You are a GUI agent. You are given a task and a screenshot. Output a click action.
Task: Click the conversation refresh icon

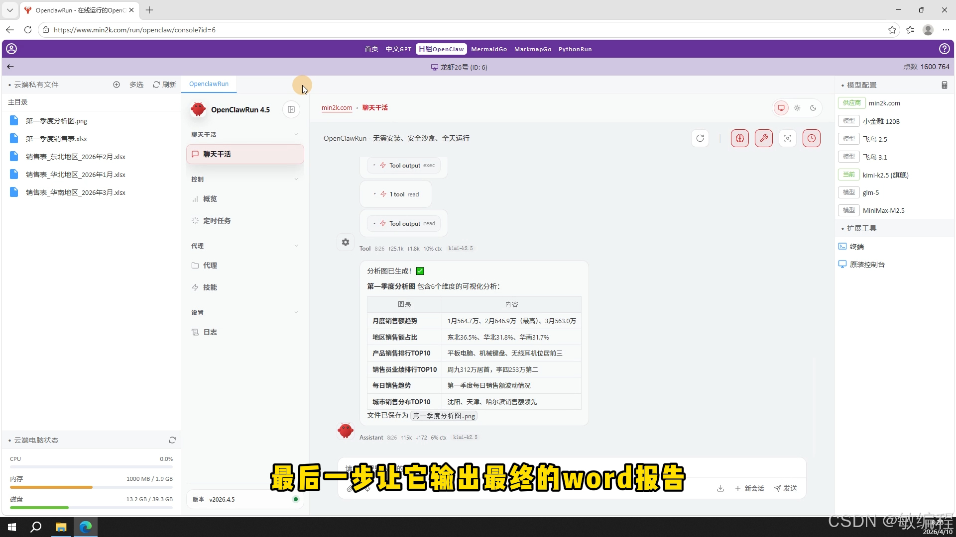coord(700,138)
